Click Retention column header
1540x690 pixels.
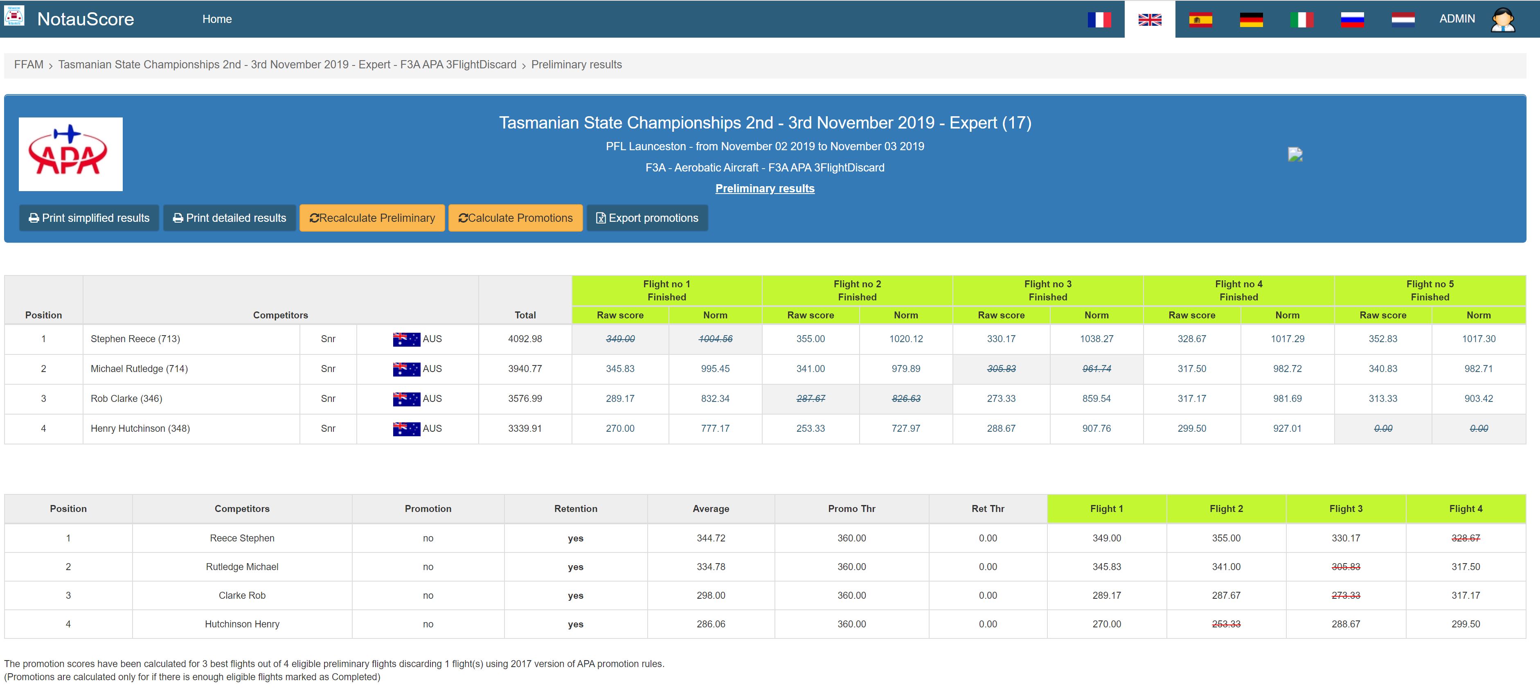[x=576, y=509]
